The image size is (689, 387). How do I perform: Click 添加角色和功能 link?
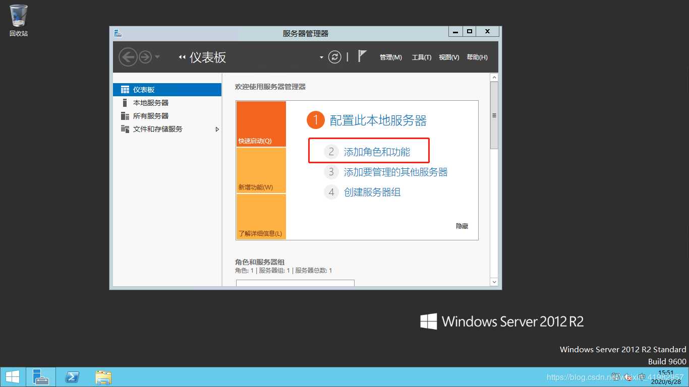click(x=377, y=152)
